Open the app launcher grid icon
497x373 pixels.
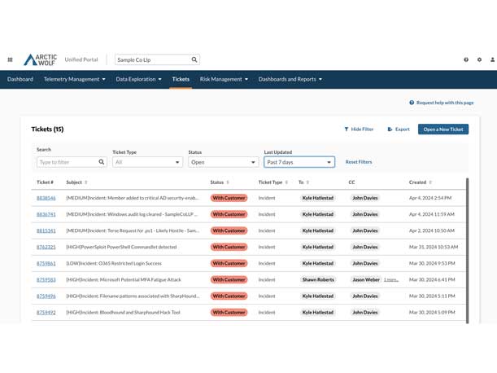tap(10, 59)
